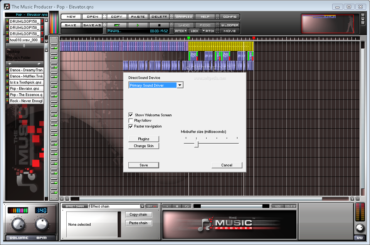370x245 pixels.
Task: Click the Paste chain button
Action: 138,223
